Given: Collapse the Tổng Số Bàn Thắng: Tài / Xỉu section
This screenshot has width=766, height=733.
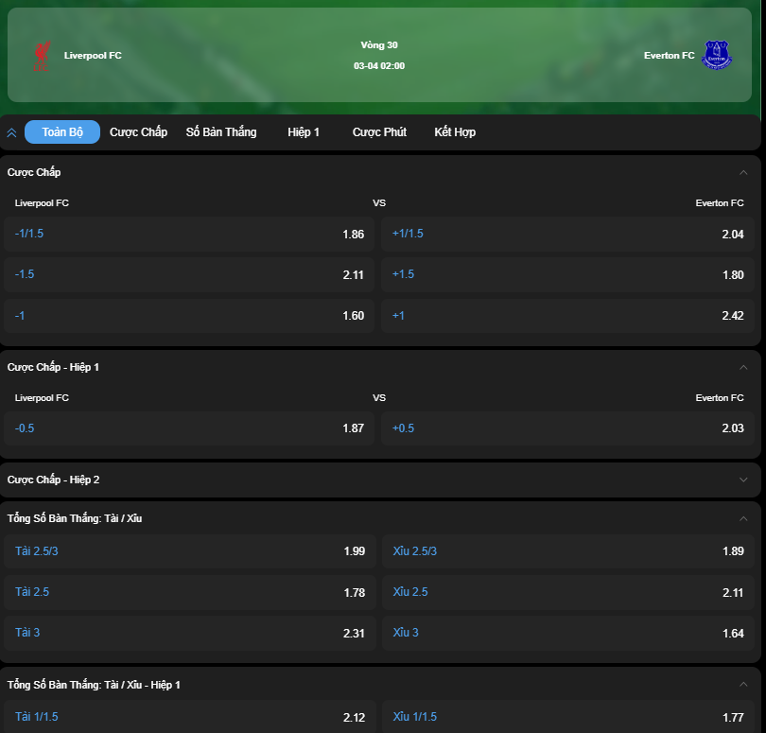Looking at the screenshot, I should coord(743,518).
